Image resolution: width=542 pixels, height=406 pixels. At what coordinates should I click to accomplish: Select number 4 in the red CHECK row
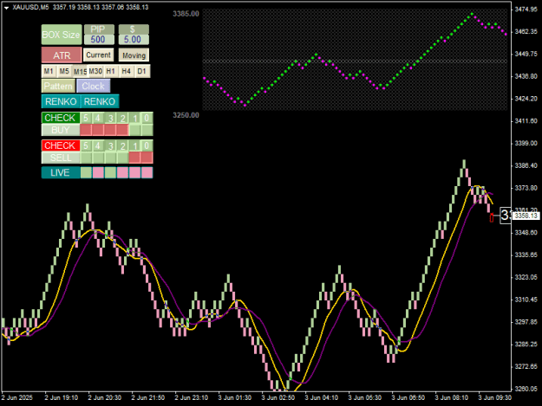[98, 145]
